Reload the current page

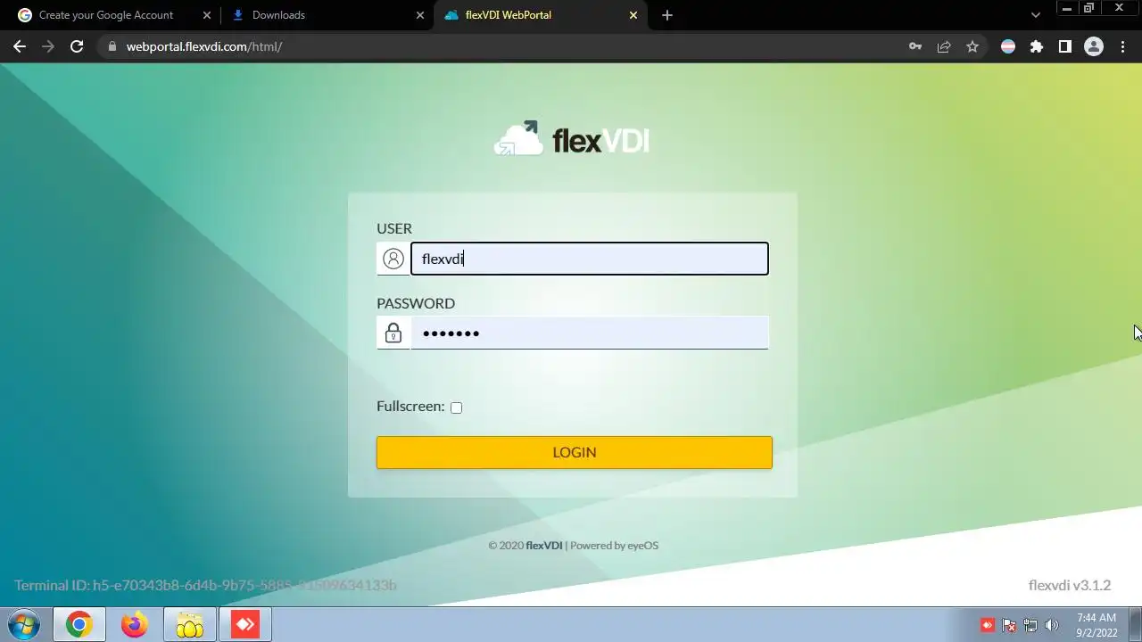click(x=77, y=46)
